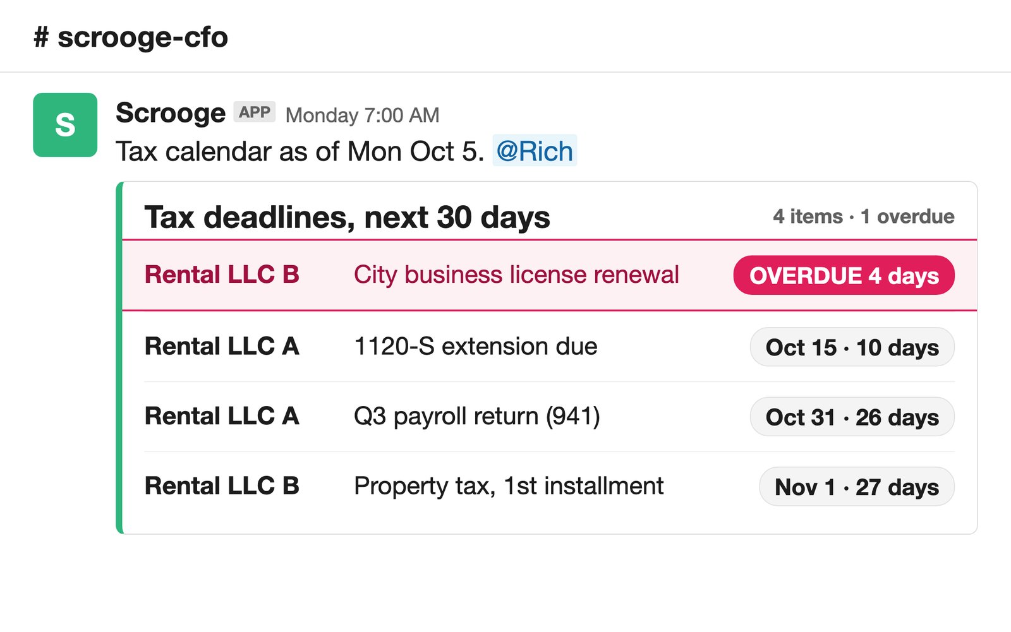This screenshot has width=1011, height=632.
Task: Select the Nov 1 · 27 days pill
Action: [856, 487]
